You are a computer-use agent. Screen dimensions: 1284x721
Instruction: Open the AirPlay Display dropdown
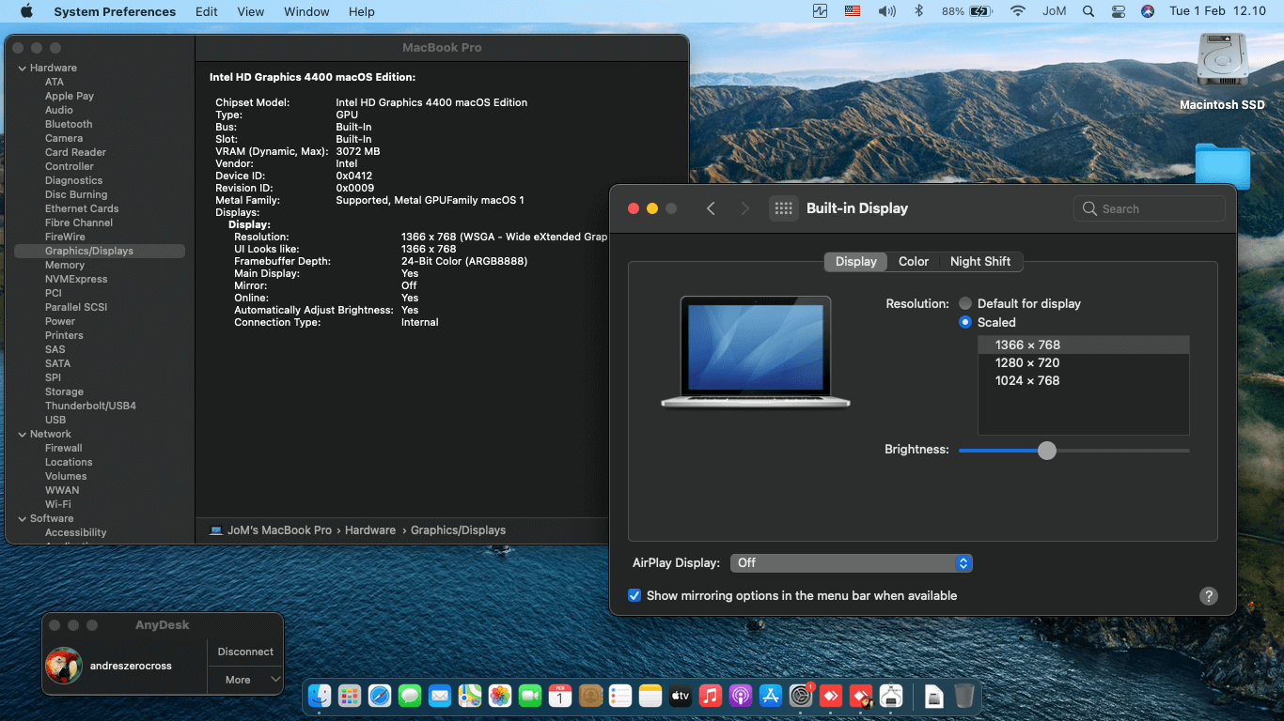(x=851, y=563)
